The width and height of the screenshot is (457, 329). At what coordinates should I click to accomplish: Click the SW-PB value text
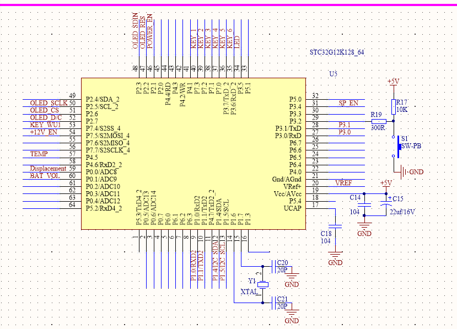tap(411, 146)
